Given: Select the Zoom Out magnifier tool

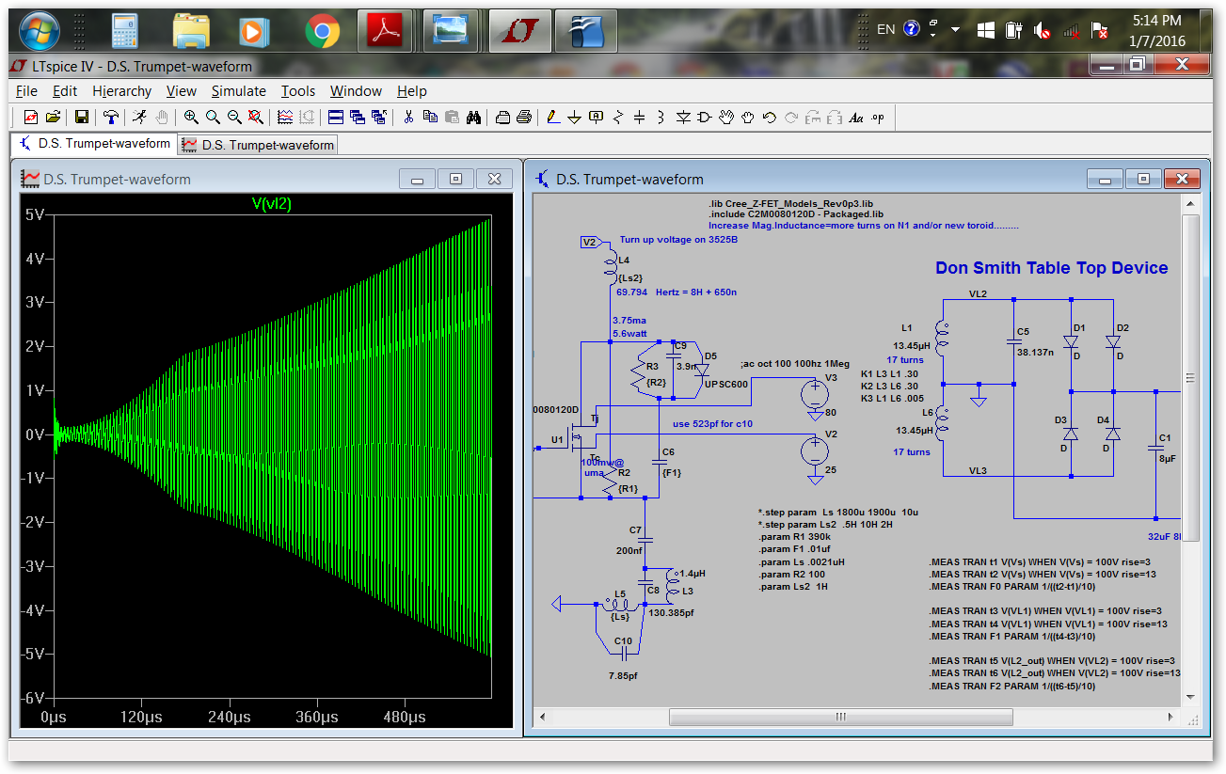Looking at the screenshot, I should pos(234,118).
